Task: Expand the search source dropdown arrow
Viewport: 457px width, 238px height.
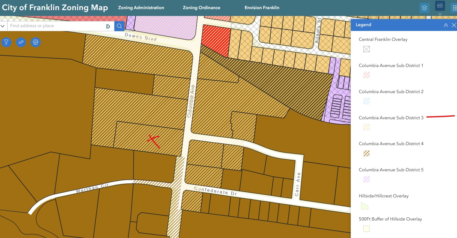Action: click(3, 26)
